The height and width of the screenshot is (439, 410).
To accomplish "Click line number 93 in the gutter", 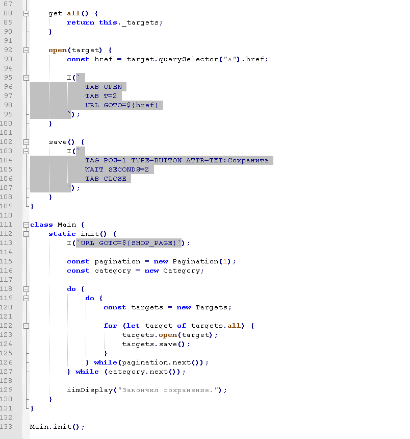I will 8,59.
